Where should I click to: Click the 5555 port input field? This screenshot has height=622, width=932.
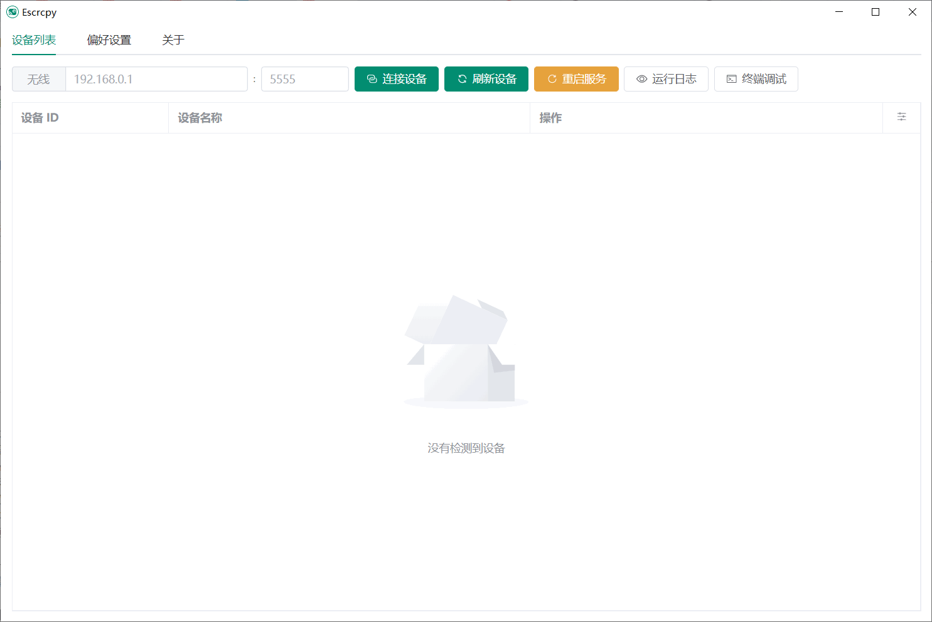(304, 79)
